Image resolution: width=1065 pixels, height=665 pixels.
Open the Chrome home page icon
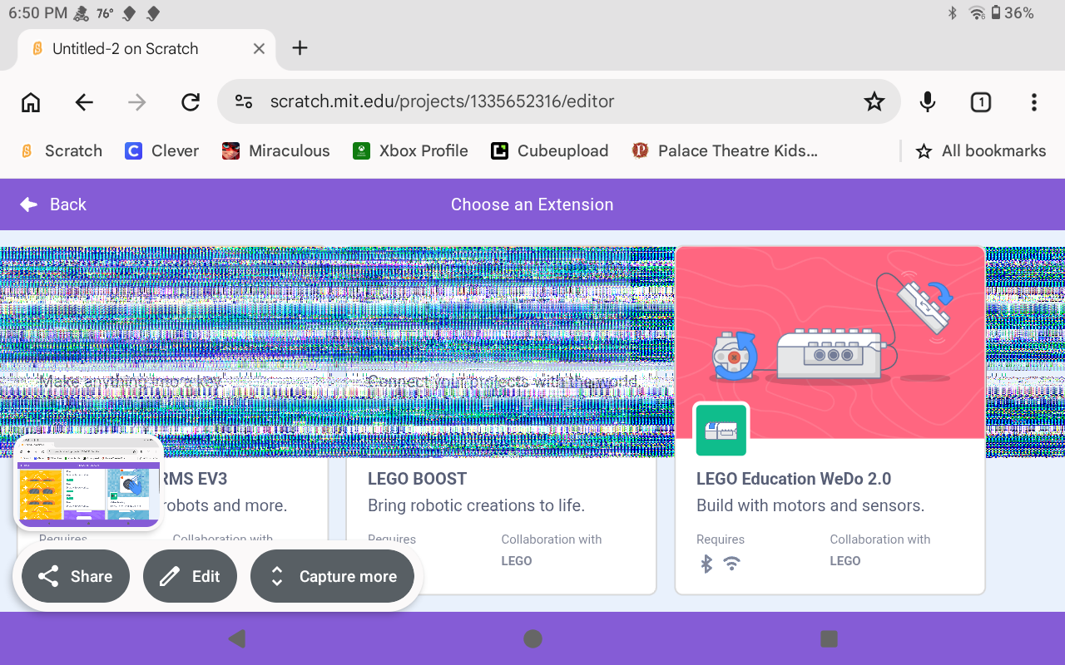31,102
